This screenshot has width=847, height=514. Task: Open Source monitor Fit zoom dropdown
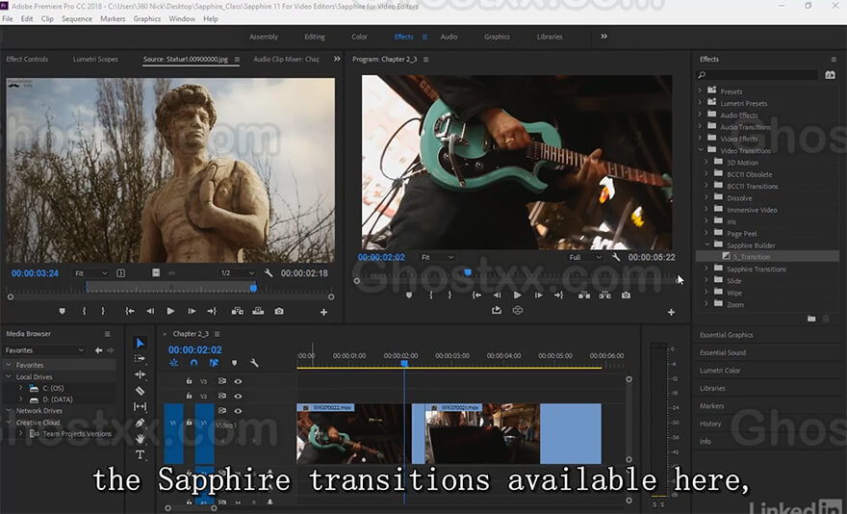[90, 273]
